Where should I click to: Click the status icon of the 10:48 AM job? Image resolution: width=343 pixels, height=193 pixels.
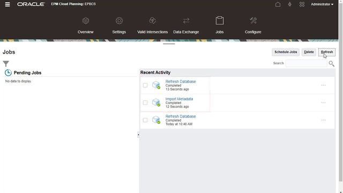(x=156, y=120)
